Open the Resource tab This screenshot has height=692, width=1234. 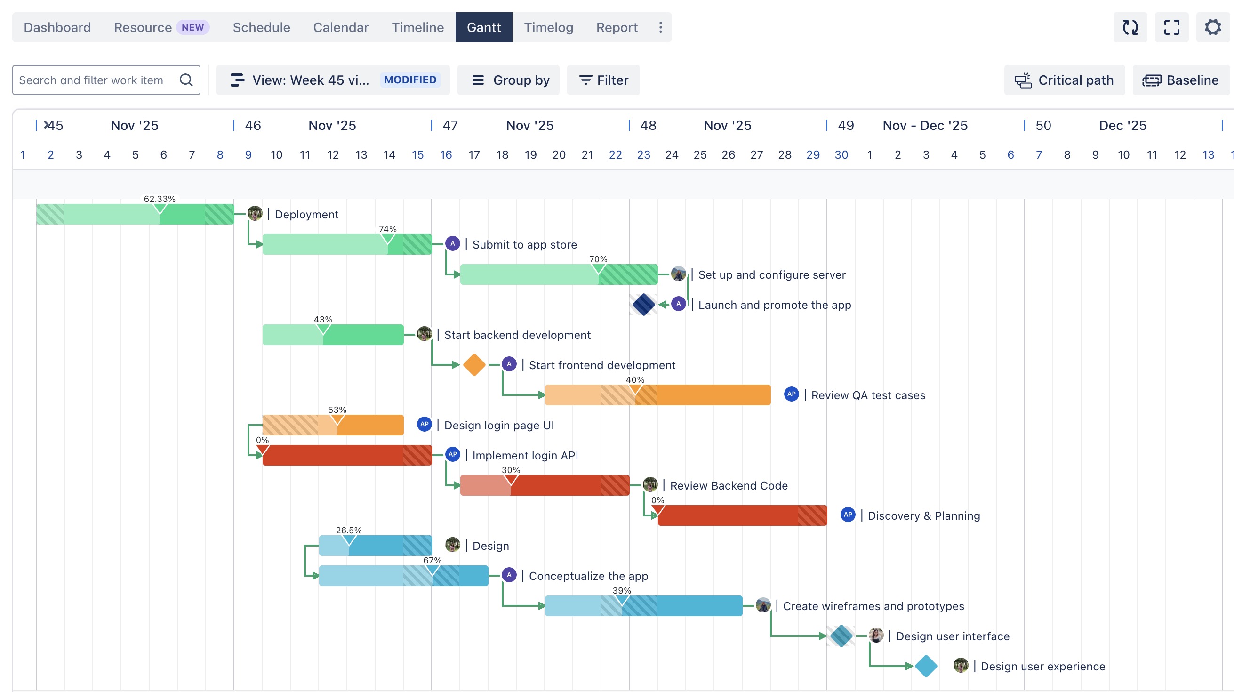click(143, 27)
